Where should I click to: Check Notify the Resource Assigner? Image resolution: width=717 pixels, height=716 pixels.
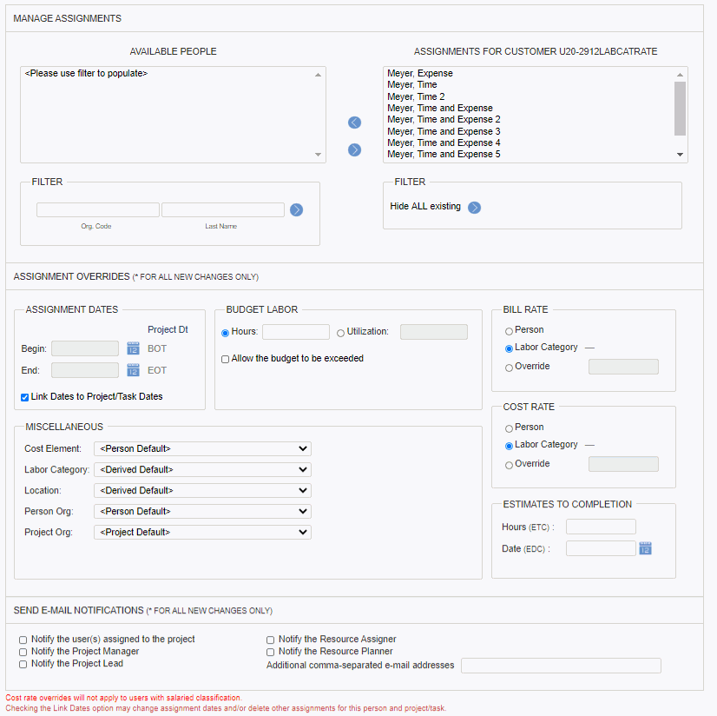pos(270,640)
